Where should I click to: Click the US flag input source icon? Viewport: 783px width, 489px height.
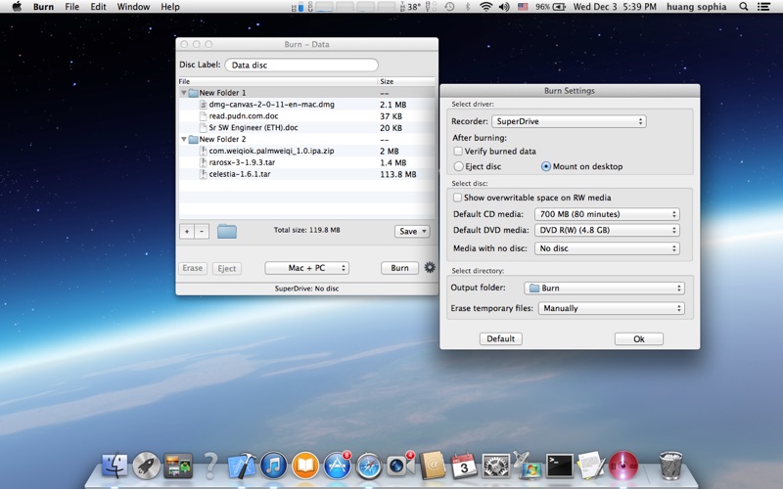point(523,7)
